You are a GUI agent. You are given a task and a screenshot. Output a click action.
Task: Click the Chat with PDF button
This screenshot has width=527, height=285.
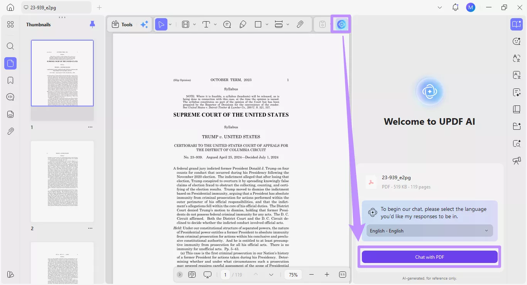click(429, 256)
